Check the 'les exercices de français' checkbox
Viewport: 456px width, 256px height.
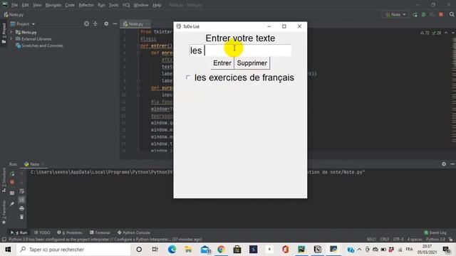tap(188, 78)
